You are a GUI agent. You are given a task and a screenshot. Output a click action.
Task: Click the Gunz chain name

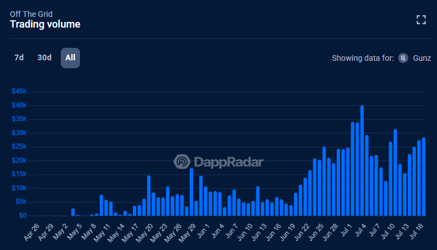(422, 58)
